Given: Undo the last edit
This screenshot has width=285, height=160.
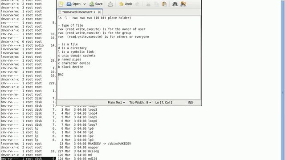Looking at the screenshot, I should click(x=126, y=4).
